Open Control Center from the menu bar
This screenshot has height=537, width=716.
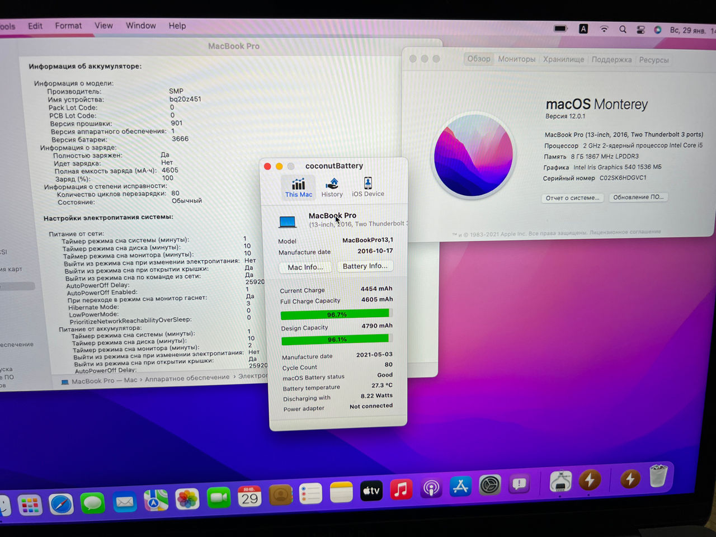(640, 30)
